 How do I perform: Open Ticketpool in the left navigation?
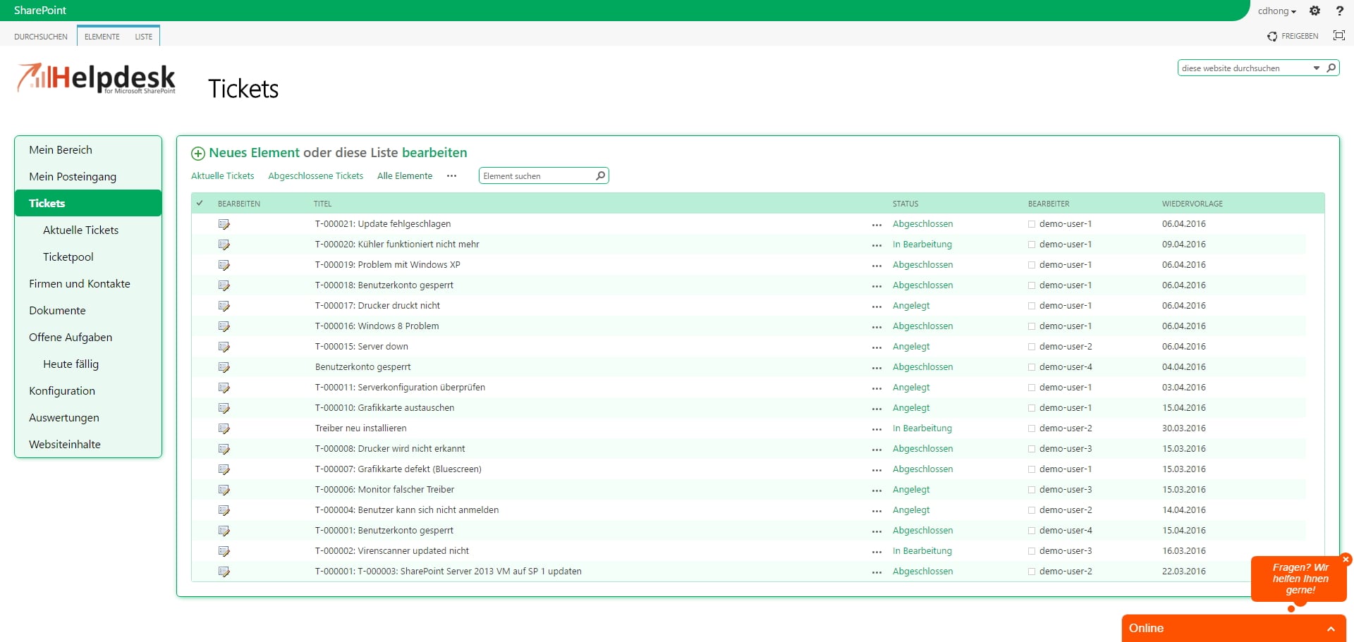68,257
